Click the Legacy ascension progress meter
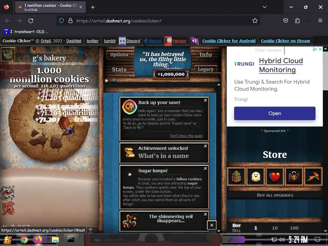The width and height of the screenshot is (328, 246). (205, 74)
